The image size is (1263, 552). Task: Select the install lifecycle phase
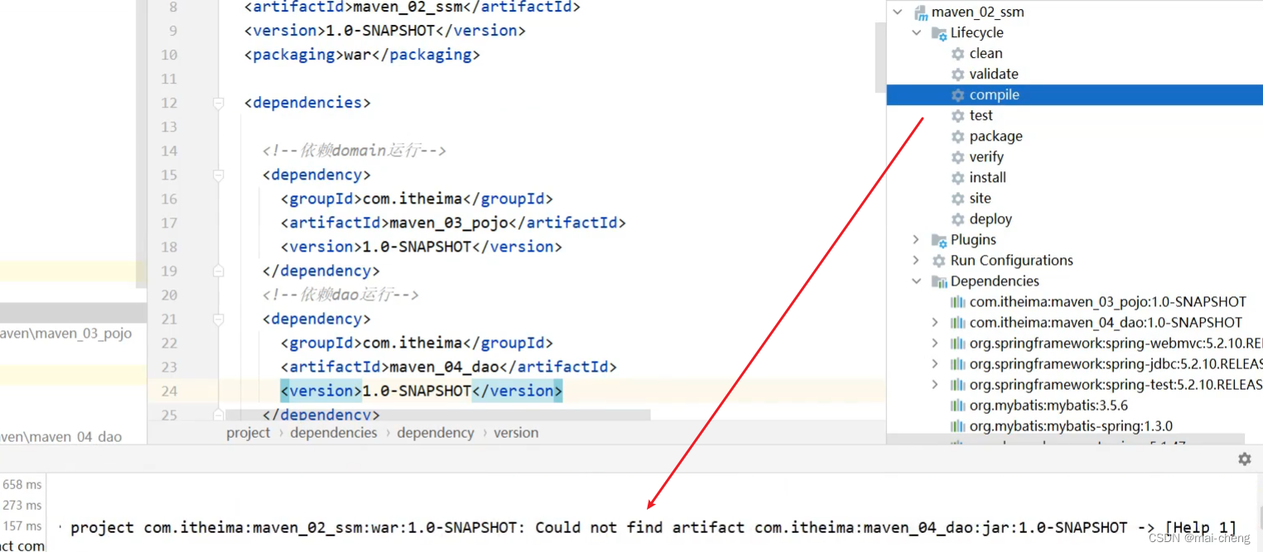tap(988, 178)
